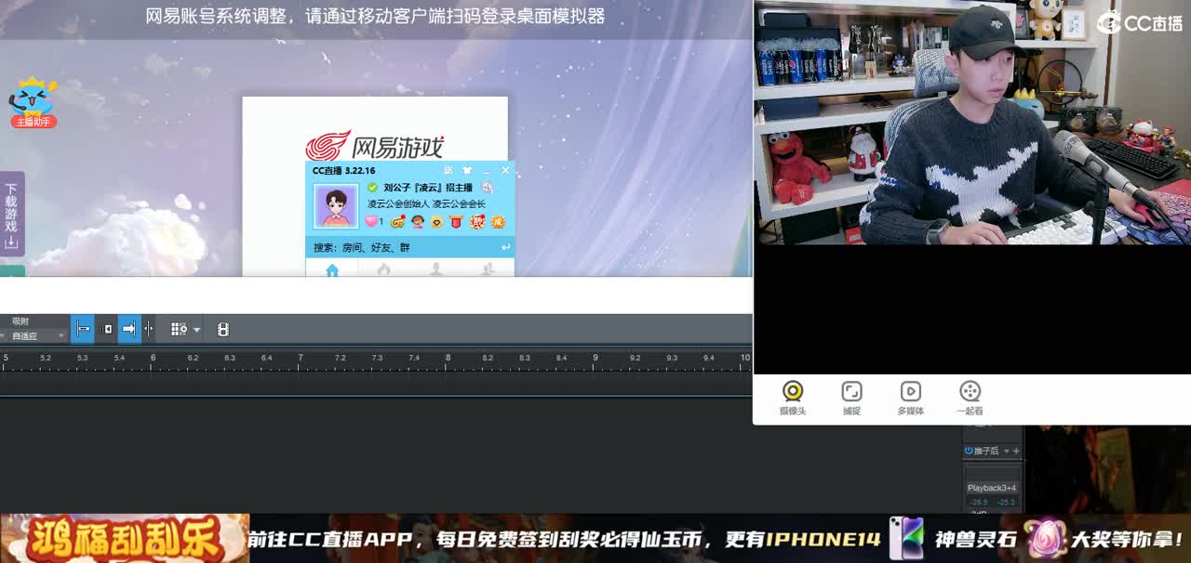Toggle the snap-to-cursor button (first blue)
Image resolution: width=1191 pixels, height=563 pixels.
(x=83, y=329)
